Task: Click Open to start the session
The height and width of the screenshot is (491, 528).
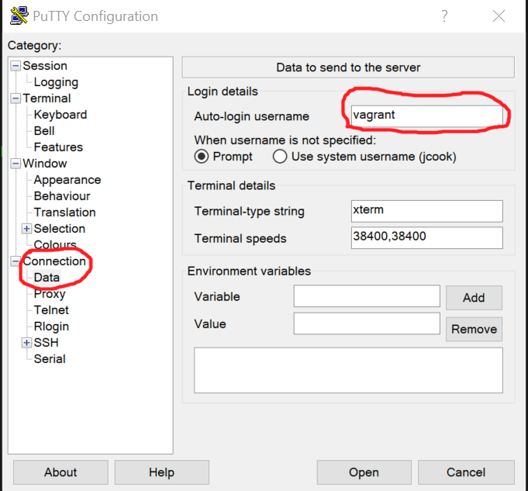Action: click(364, 472)
